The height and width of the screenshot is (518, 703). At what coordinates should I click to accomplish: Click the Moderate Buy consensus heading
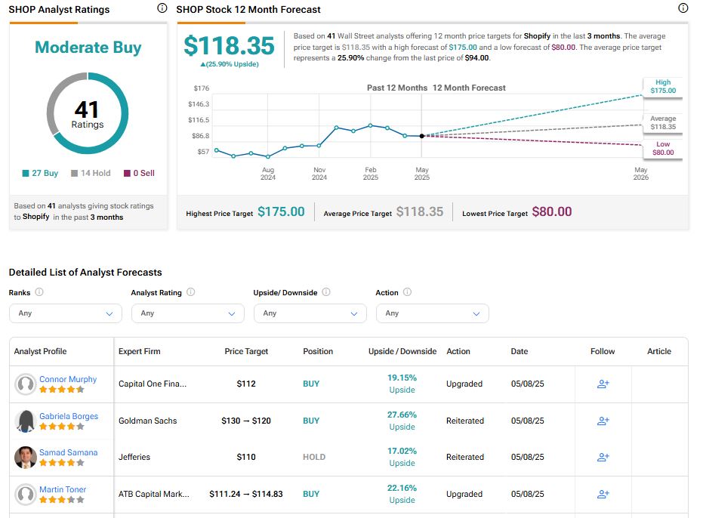[88, 48]
